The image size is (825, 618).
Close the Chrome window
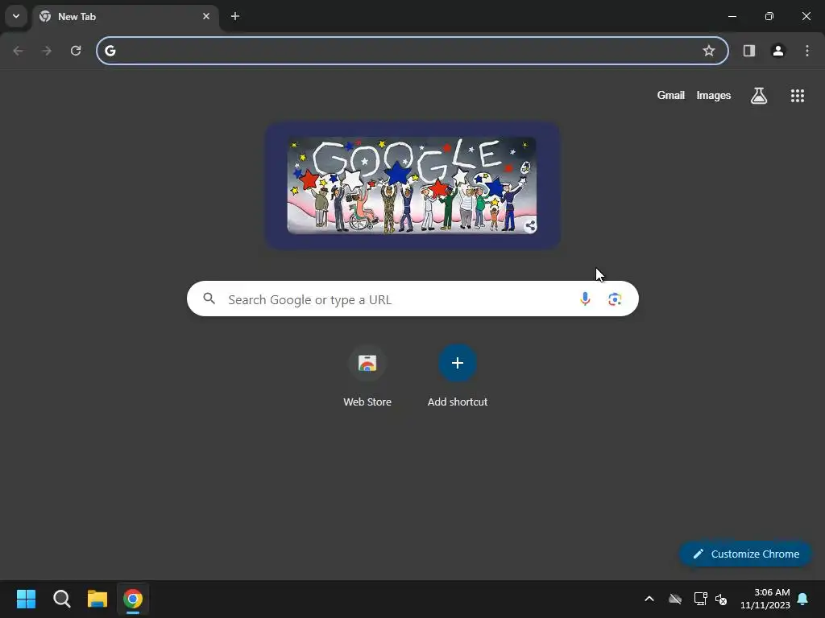[x=806, y=16]
